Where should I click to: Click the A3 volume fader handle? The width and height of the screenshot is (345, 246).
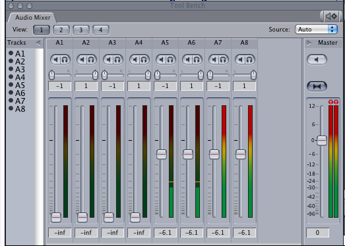click(x=109, y=217)
